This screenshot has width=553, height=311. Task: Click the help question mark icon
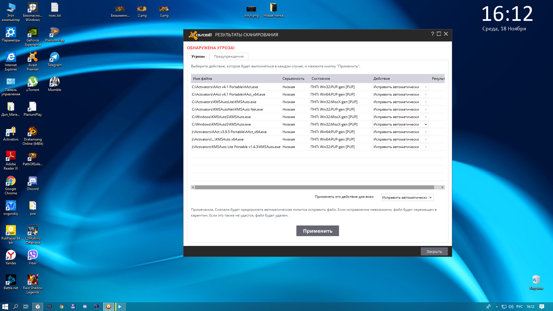point(433,34)
